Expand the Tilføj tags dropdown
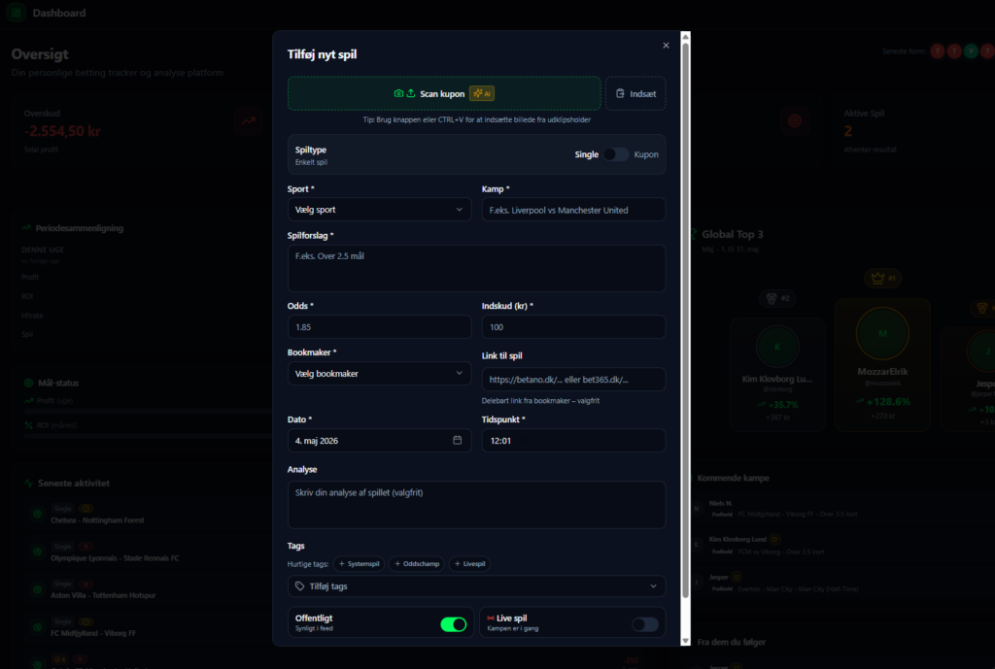Viewport: 995px width, 669px height. click(476, 586)
